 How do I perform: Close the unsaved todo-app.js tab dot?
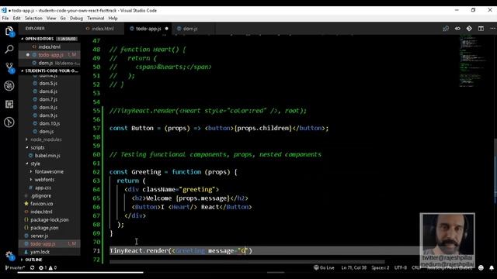166,29
